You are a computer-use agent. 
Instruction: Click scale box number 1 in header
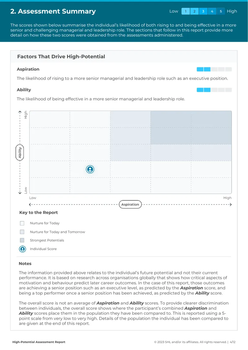coord(186,11)
